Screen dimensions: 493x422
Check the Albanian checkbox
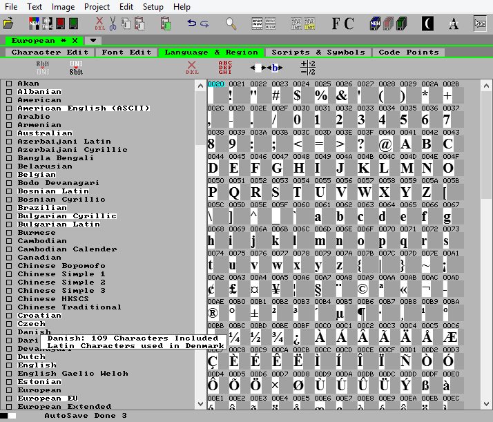click(9, 92)
